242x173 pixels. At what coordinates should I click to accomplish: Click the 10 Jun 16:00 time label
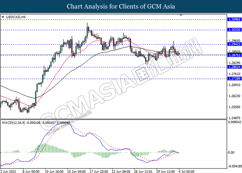54,171
